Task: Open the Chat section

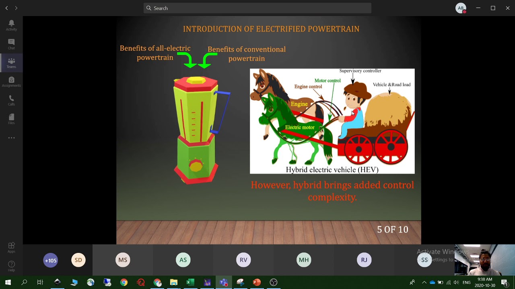Action: (x=11, y=44)
